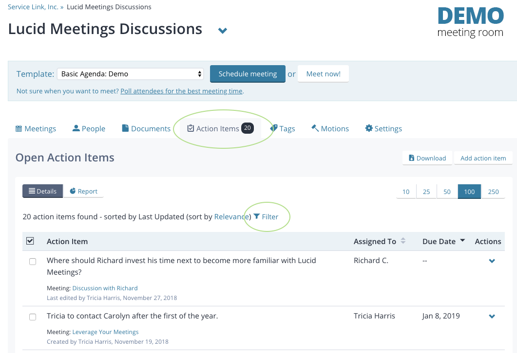Image resolution: width=517 pixels, height=353 pixels.
Task: Show 25 items per page
Action: (x=426, y=192)
